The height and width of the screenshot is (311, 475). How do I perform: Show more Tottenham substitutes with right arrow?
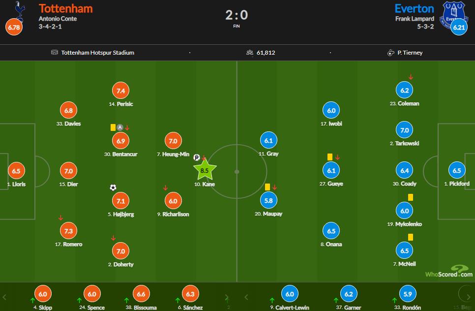226,297
